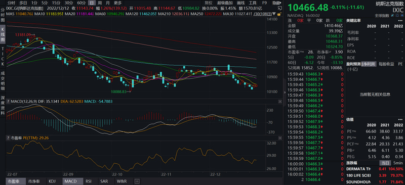Expand the 更多 period options
This screenshot has width=405, height=185.
tap(118, 3)
